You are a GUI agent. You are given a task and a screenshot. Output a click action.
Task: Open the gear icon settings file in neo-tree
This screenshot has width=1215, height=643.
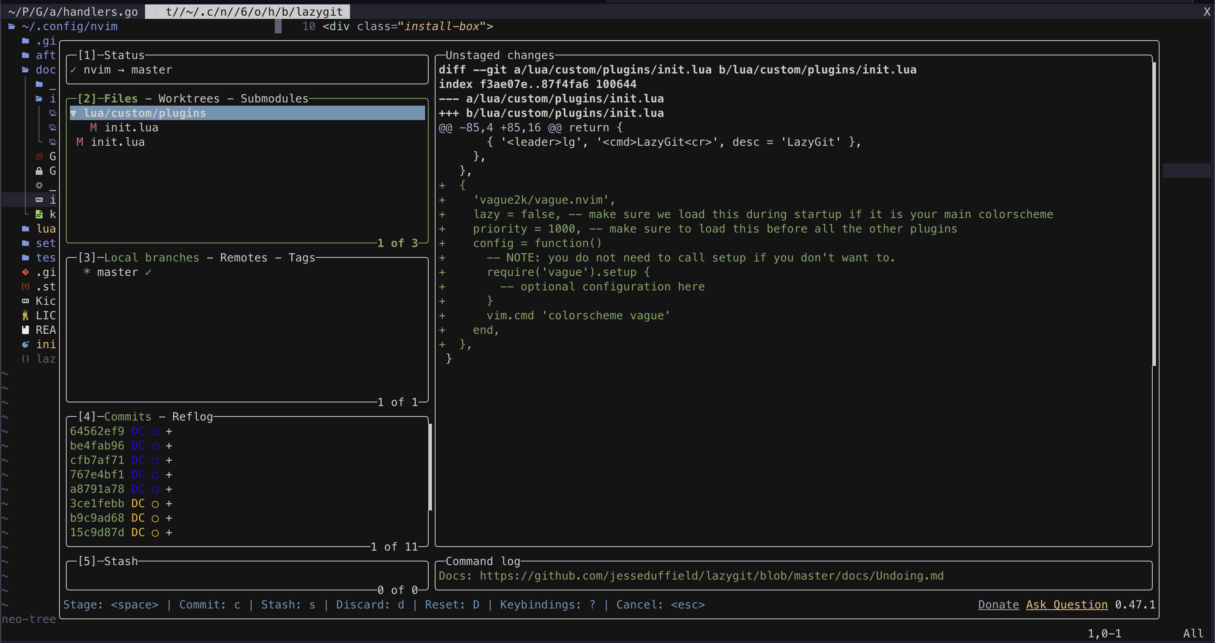pyautogui.click(x=39, y=185)
